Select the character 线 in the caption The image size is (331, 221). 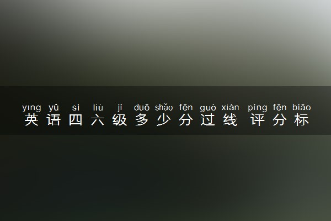[x=230, y=120]
